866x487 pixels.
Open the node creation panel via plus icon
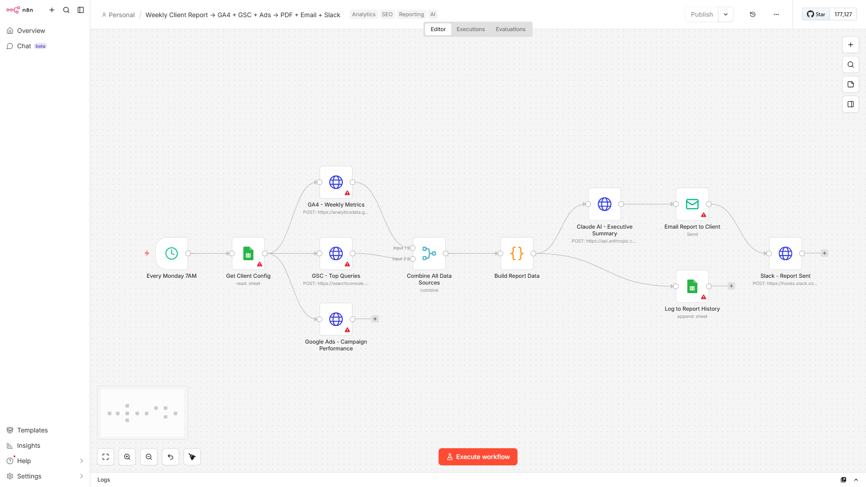[x=851, y=45]
